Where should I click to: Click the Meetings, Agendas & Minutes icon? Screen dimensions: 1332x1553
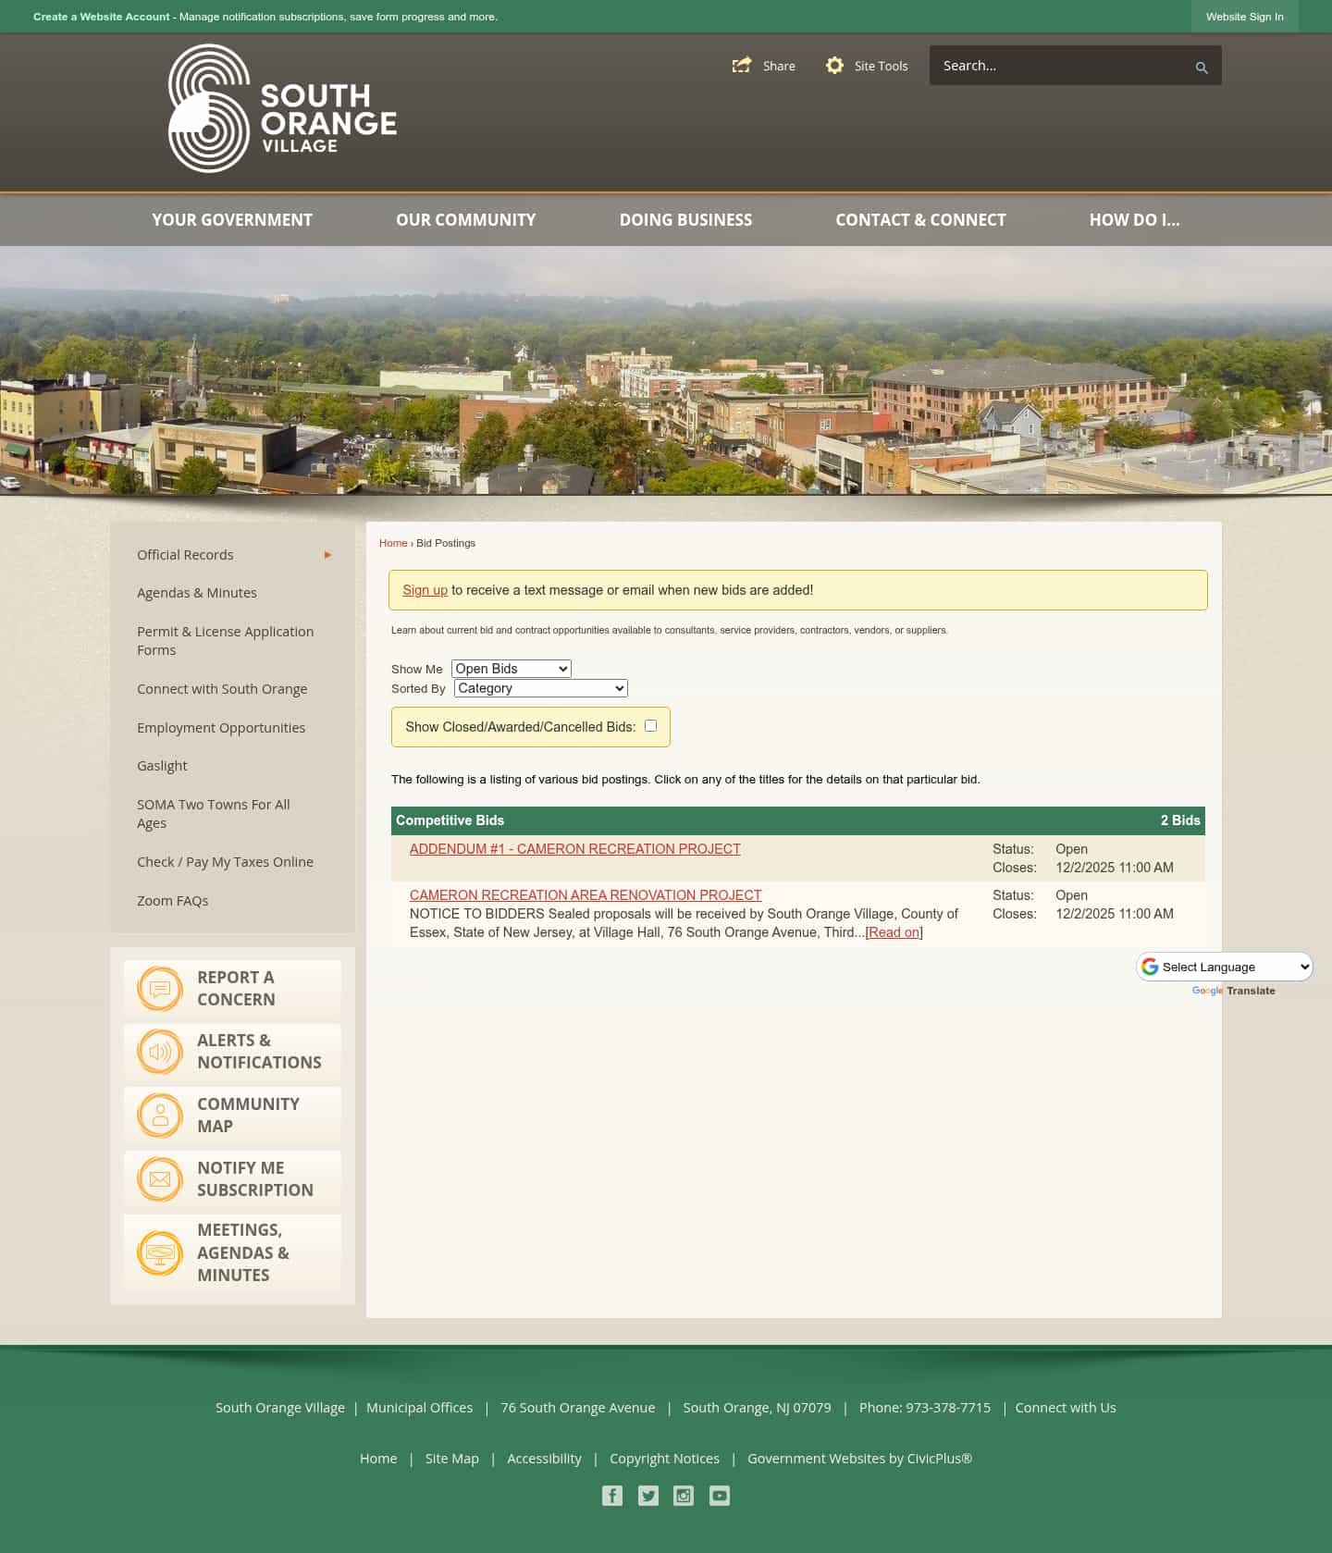coord(160,1253)
